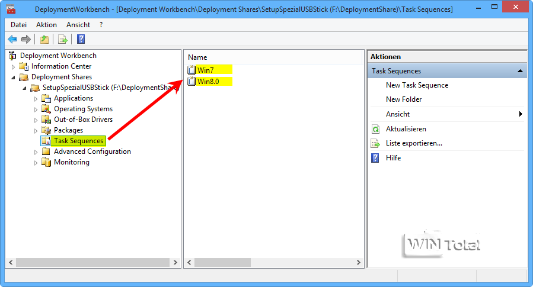Open the Aktion menu

47,25
